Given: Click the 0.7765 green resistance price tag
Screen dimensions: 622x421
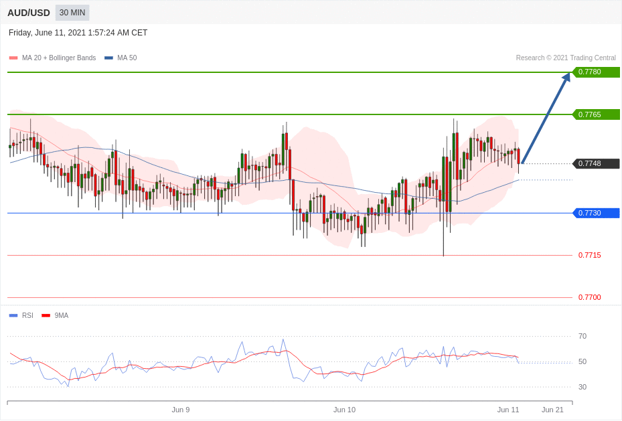Looking at the screenshot, I should click(595, 114).
